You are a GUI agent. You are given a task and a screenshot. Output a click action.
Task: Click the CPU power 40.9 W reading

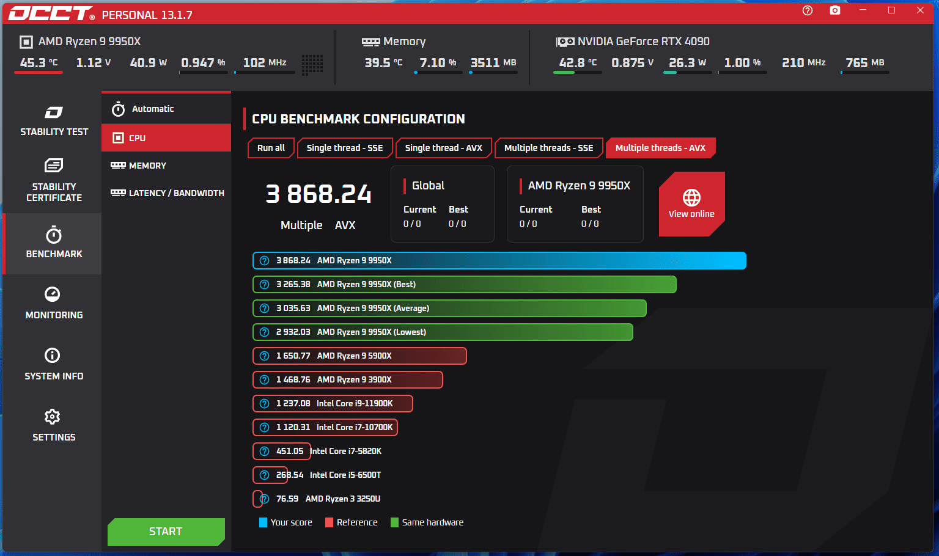(149, 63)
